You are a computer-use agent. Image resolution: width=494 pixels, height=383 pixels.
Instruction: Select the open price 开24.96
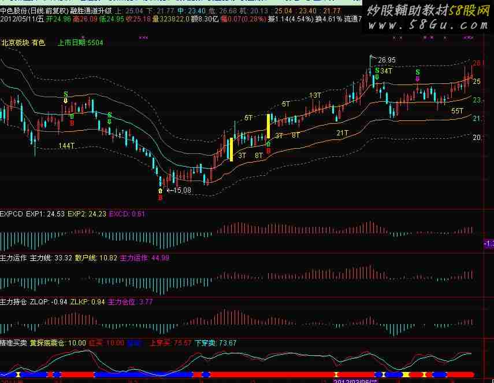pyautogui.click(x=58, y=19)
